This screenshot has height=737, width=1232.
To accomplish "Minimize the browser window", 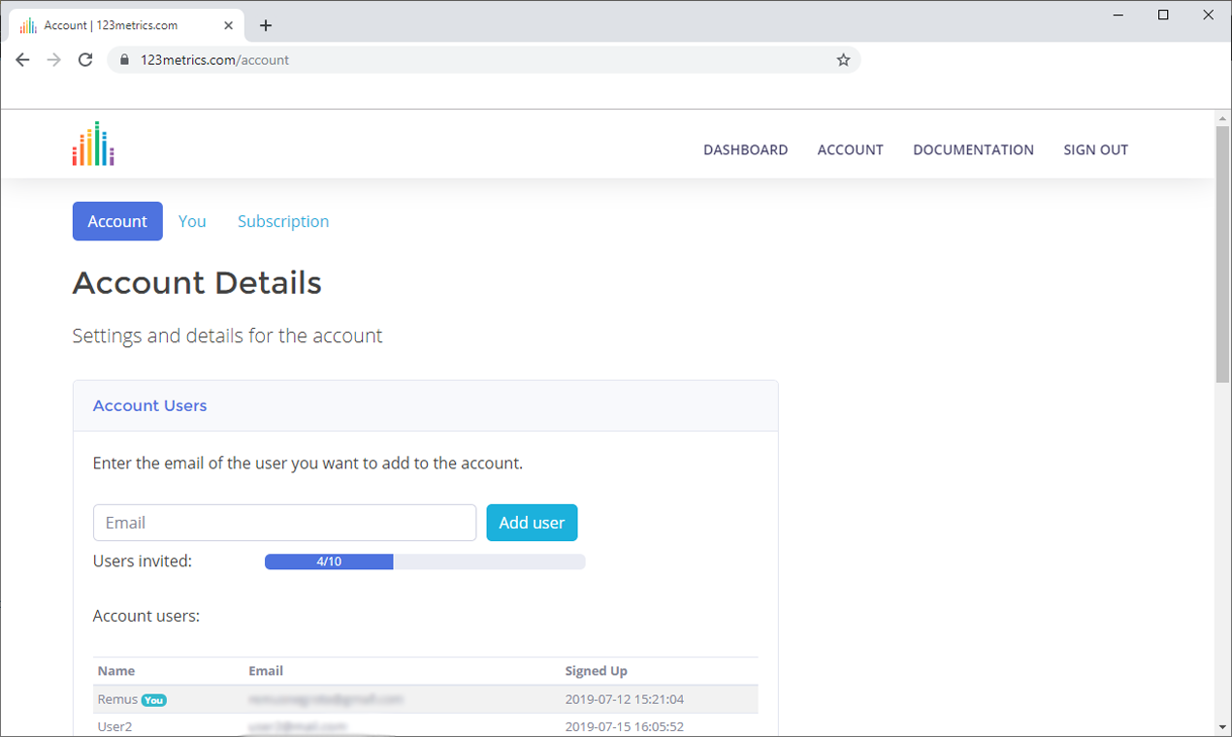I will tap(1119, 15).
